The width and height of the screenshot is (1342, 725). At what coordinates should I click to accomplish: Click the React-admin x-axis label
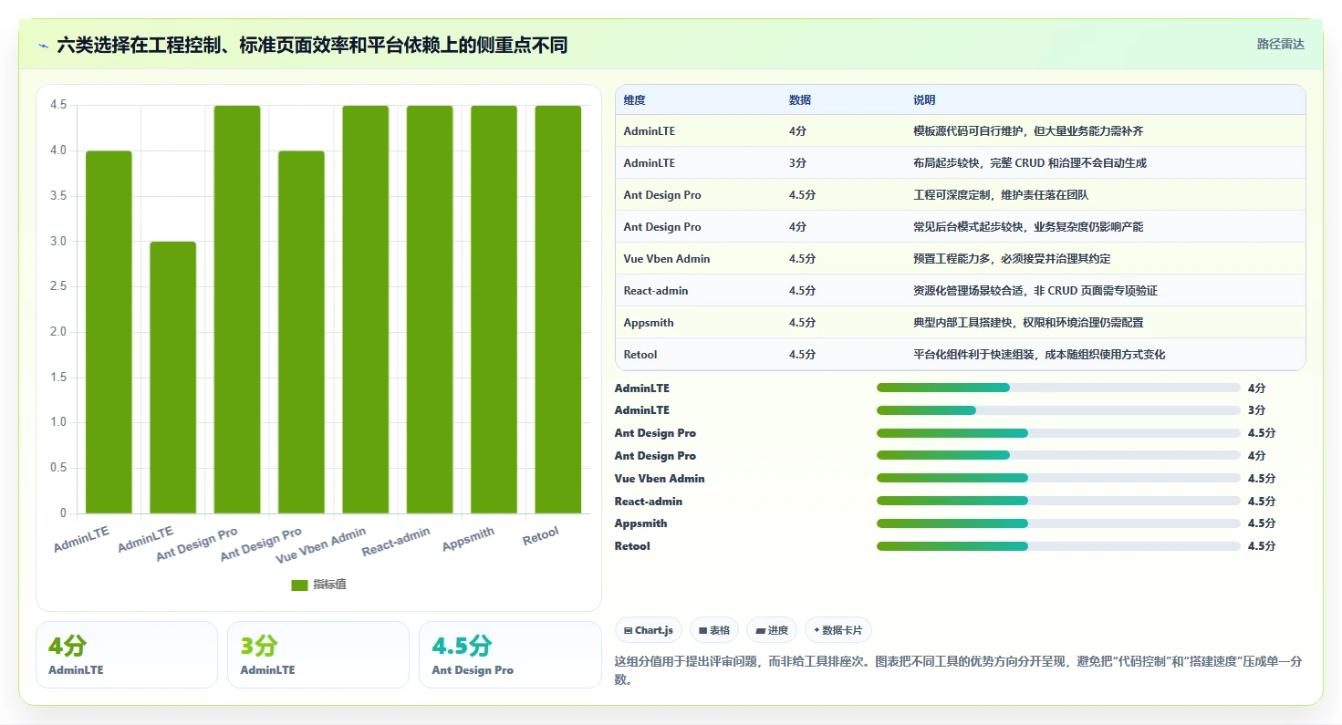tap(396, 542)
